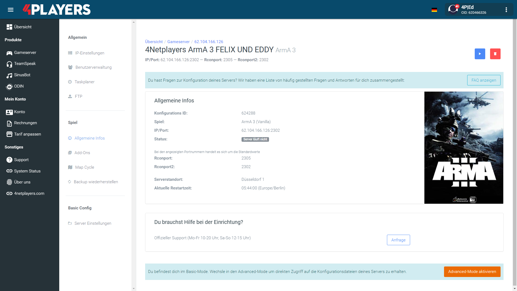This screenshot has height=291, width=517.
Task: Click the Tarif anpassen store icon
Action: point(9,134)
